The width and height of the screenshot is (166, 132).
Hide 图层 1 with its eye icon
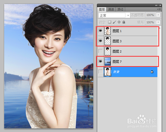[100, 31]
